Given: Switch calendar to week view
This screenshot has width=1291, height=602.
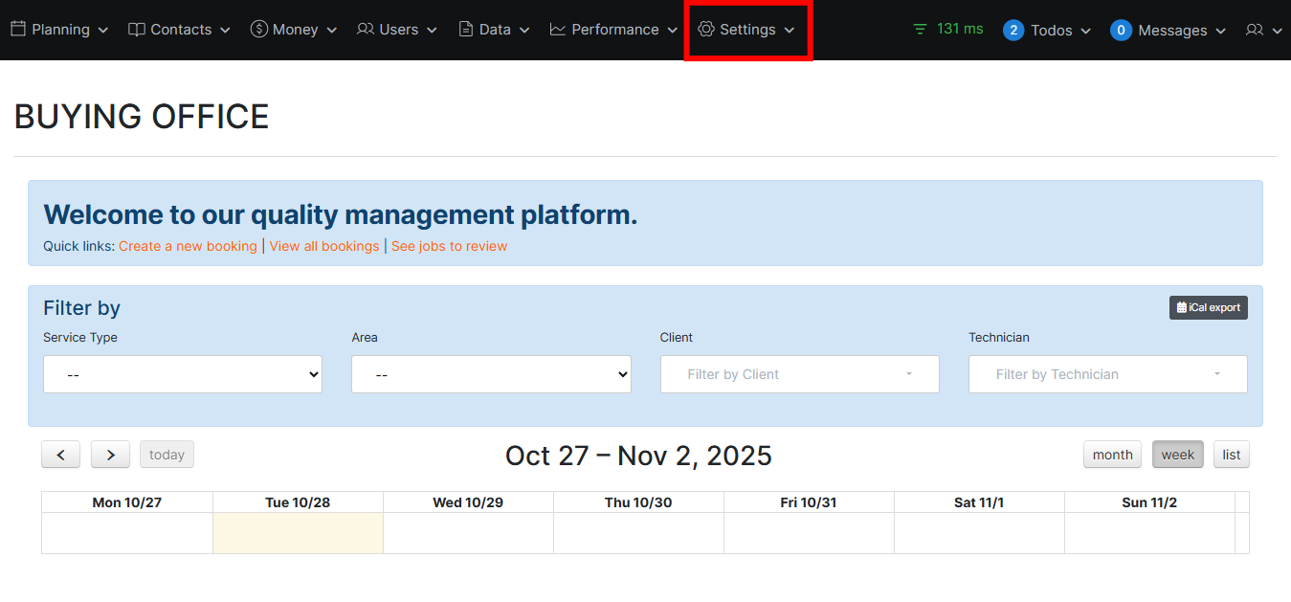Looking at the screenshot, I should coord(1177,455).
